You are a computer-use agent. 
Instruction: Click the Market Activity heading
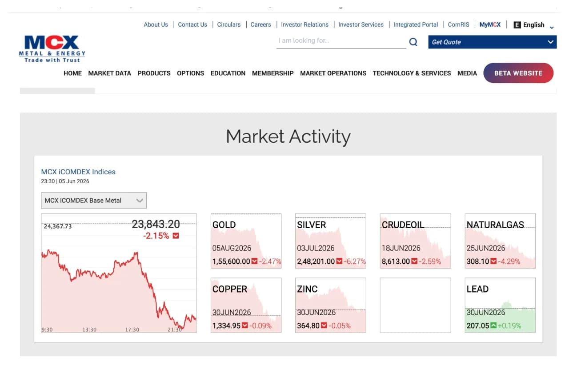coord(288,136)
